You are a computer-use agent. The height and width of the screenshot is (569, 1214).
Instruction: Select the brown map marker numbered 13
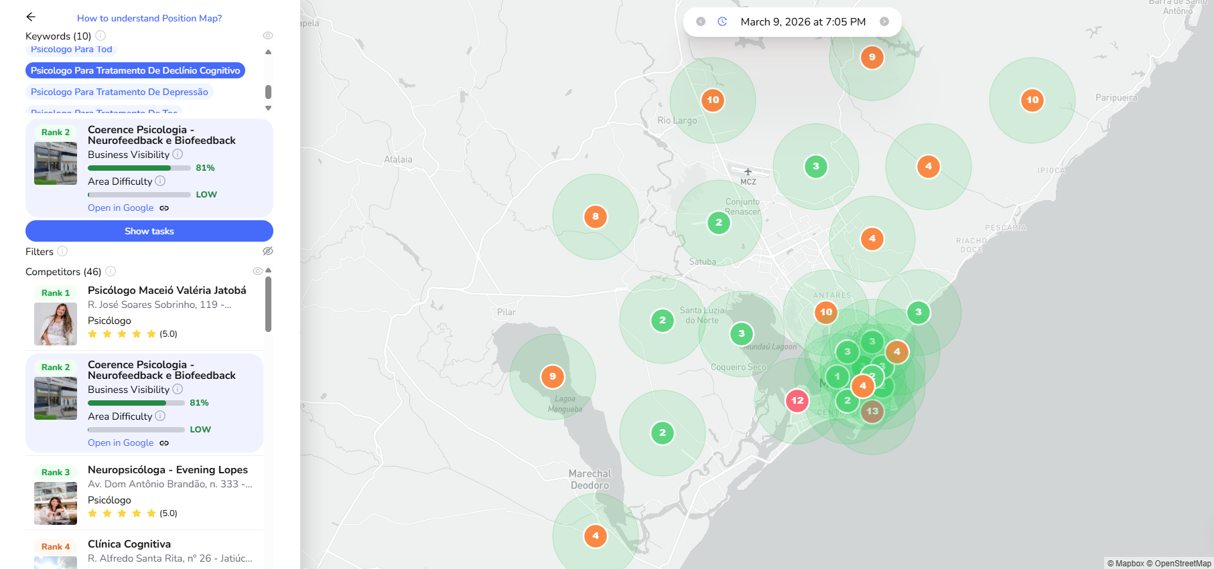click(872, 411)
